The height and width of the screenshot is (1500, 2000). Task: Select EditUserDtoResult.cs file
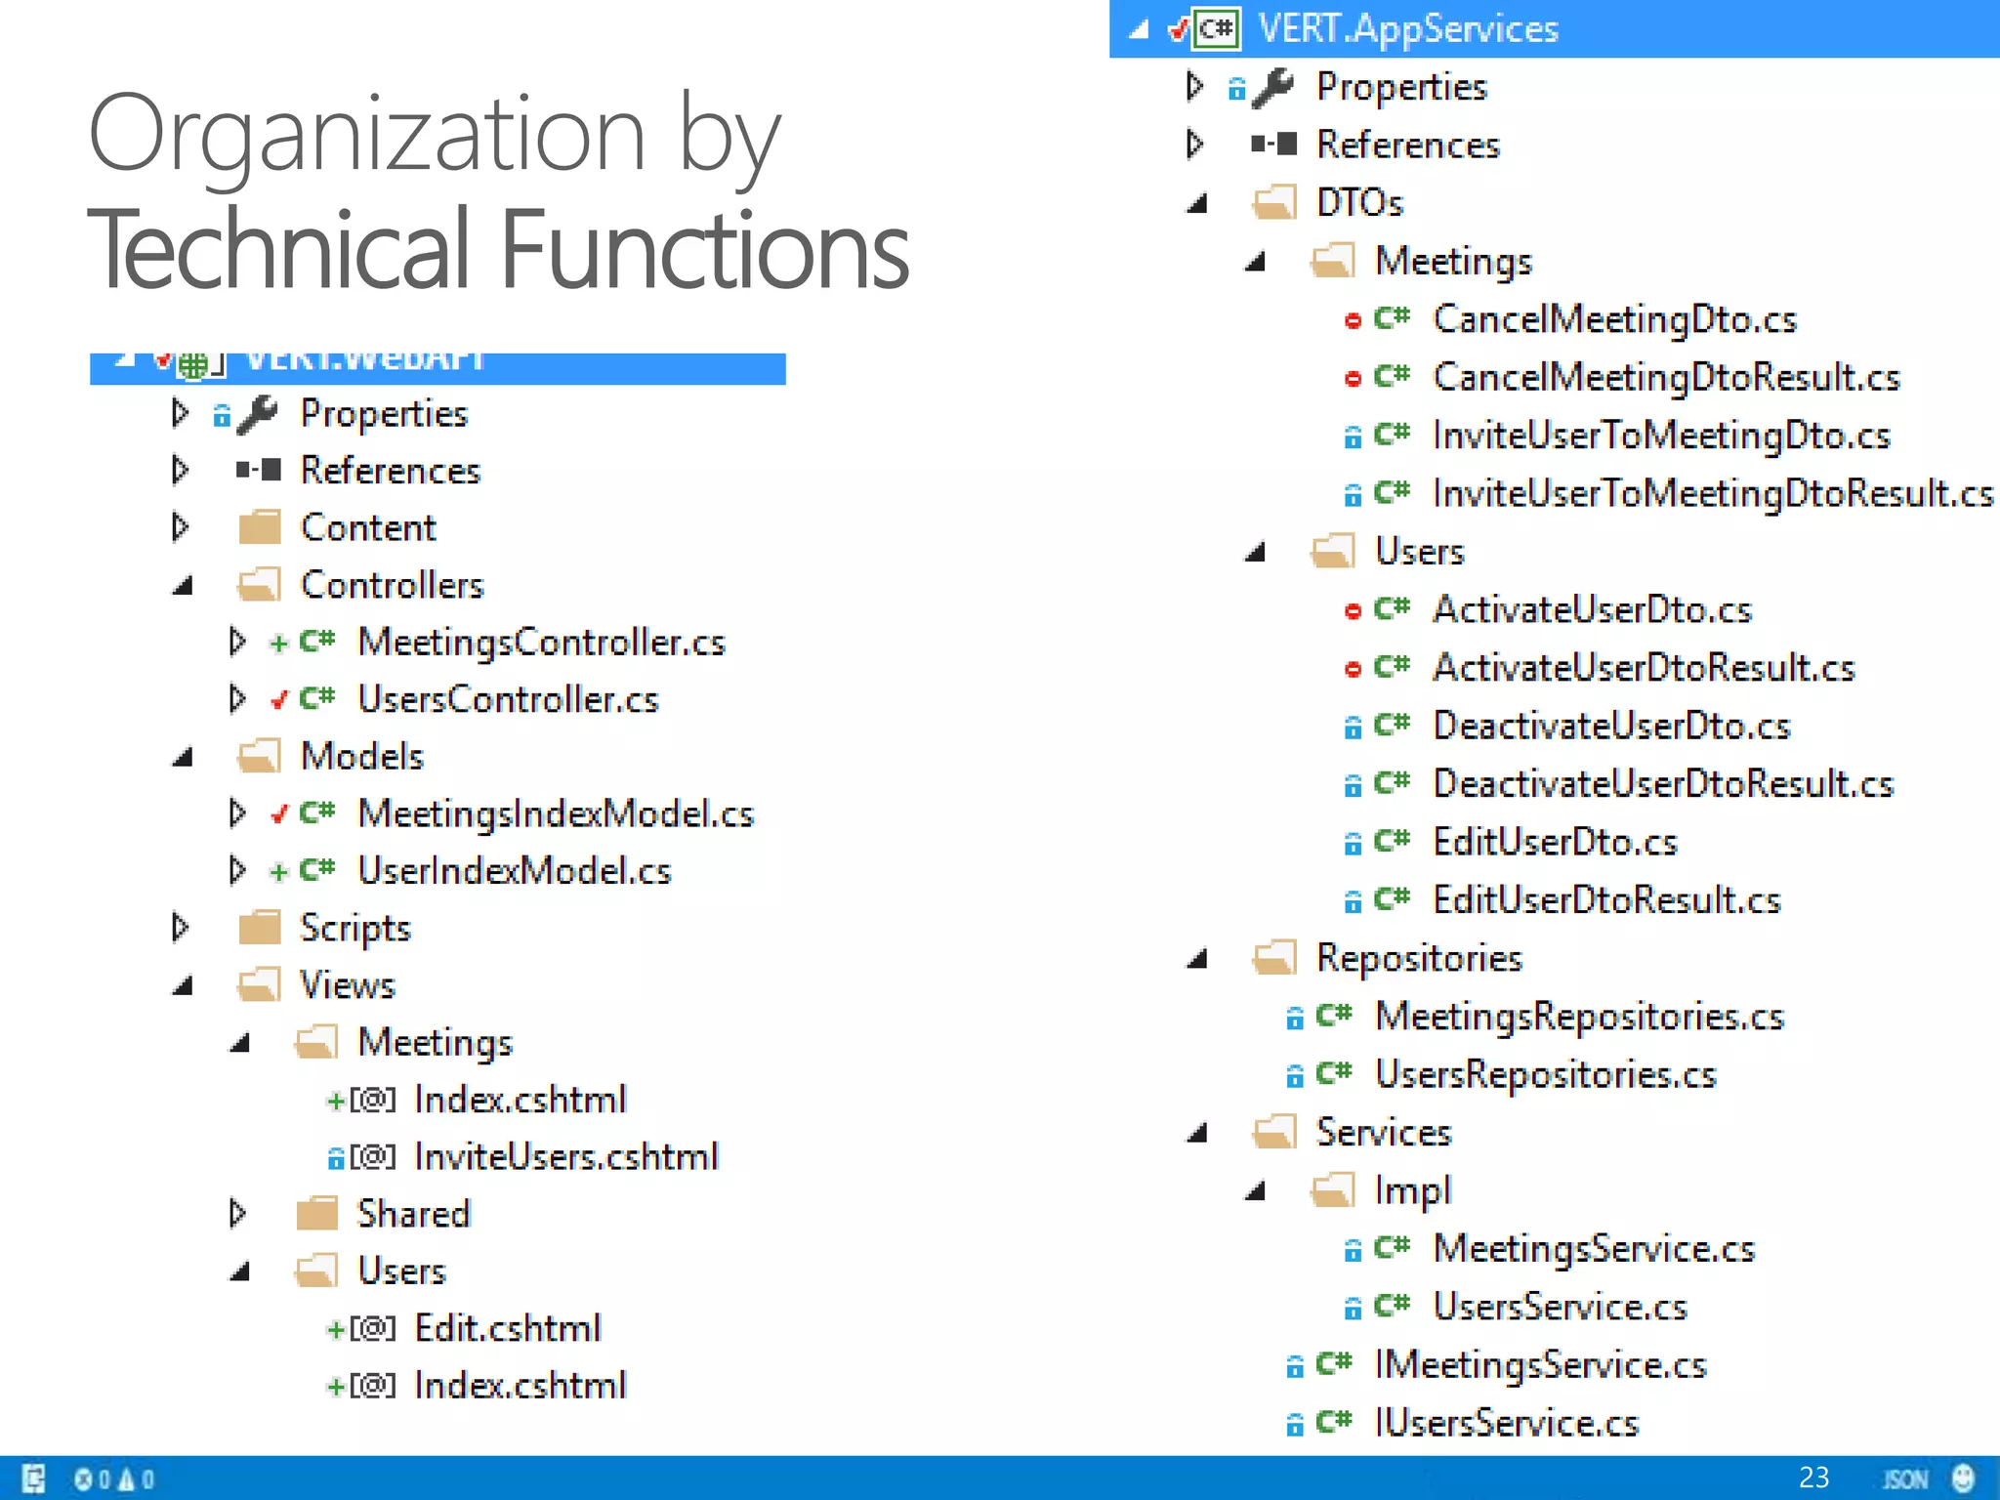click(x=1606, y=899)
